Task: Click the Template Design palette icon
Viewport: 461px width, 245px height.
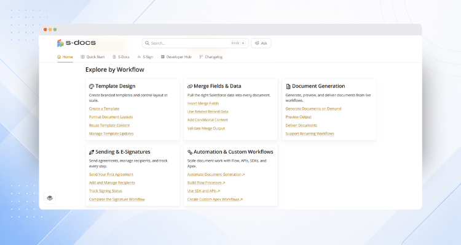Action: [92, 86]
